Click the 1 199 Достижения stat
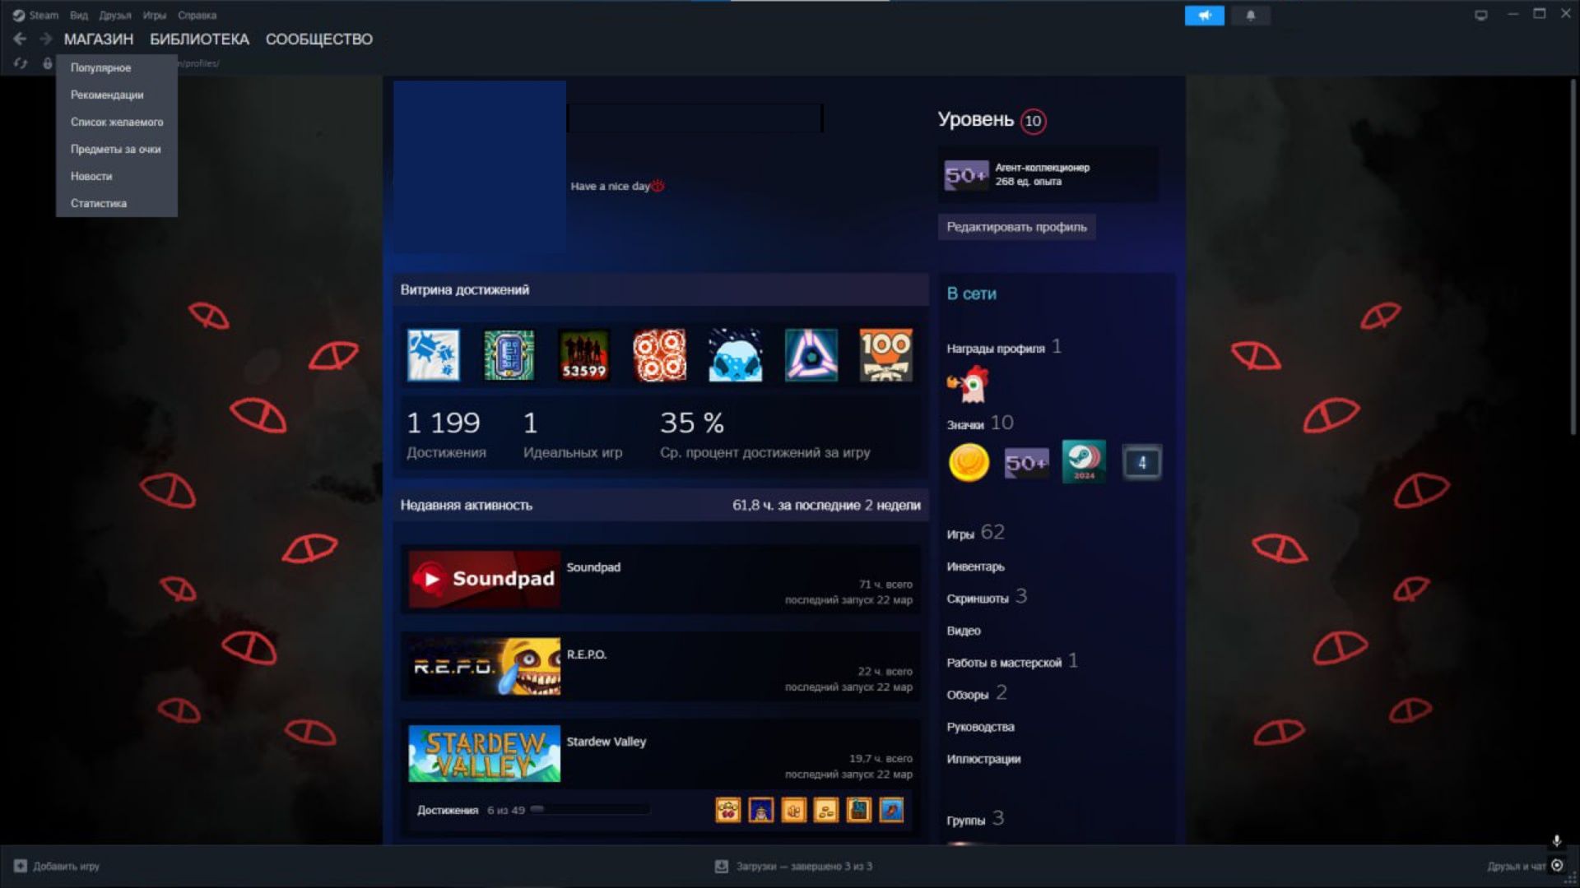 point(446,436)
